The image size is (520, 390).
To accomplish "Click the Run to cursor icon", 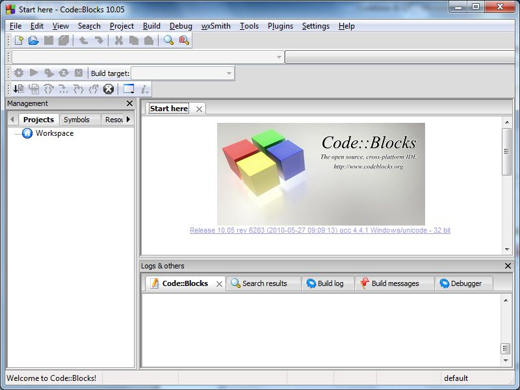I will [34, 89].
